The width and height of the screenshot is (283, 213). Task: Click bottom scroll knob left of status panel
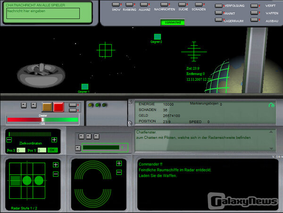(130, 123)
